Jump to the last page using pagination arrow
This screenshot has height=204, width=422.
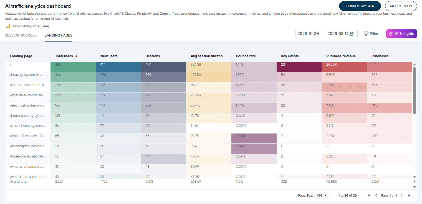pos(408,195)
